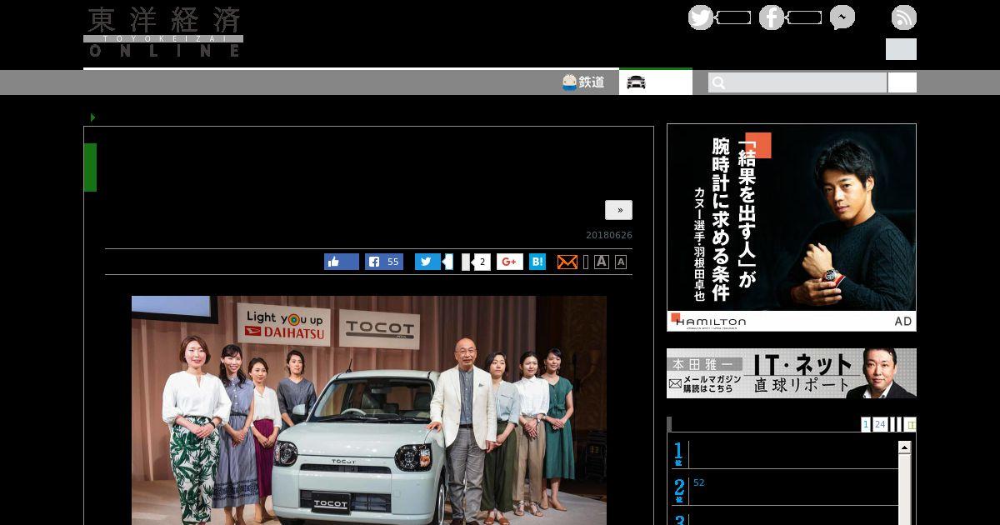Click the grey button below RSS icon
The width and height of the screenshot is (1000, 525).
pos(901,49)
